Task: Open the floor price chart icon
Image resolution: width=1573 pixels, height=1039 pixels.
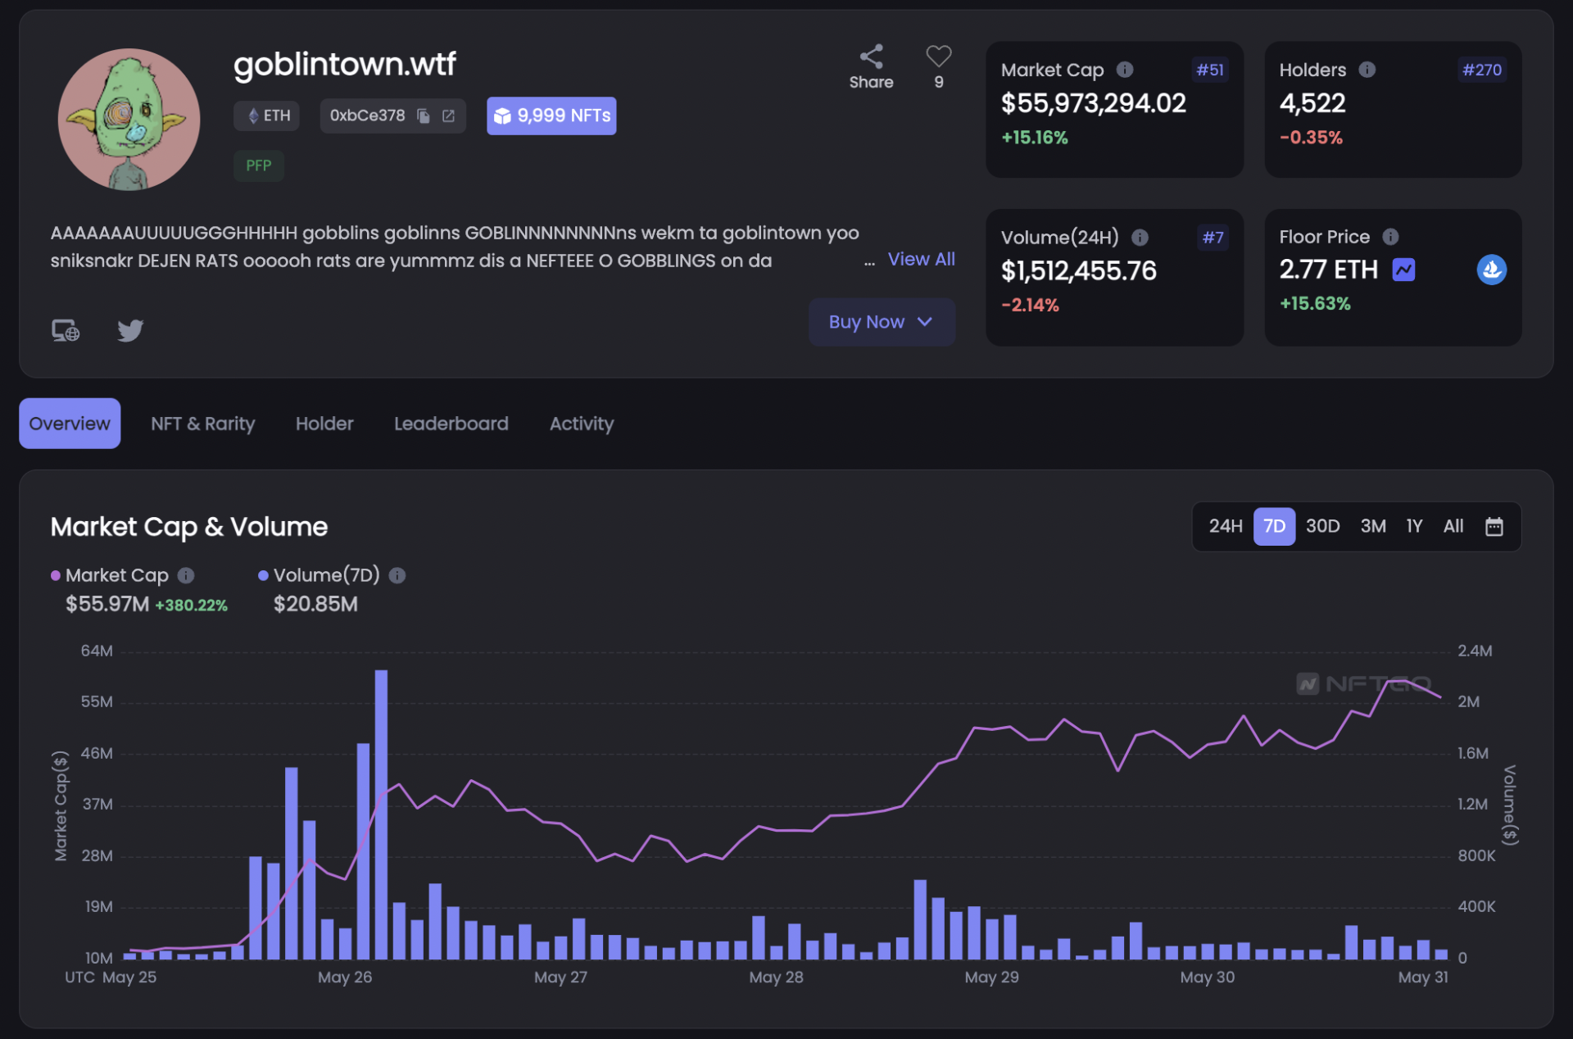Action: 1403,270
